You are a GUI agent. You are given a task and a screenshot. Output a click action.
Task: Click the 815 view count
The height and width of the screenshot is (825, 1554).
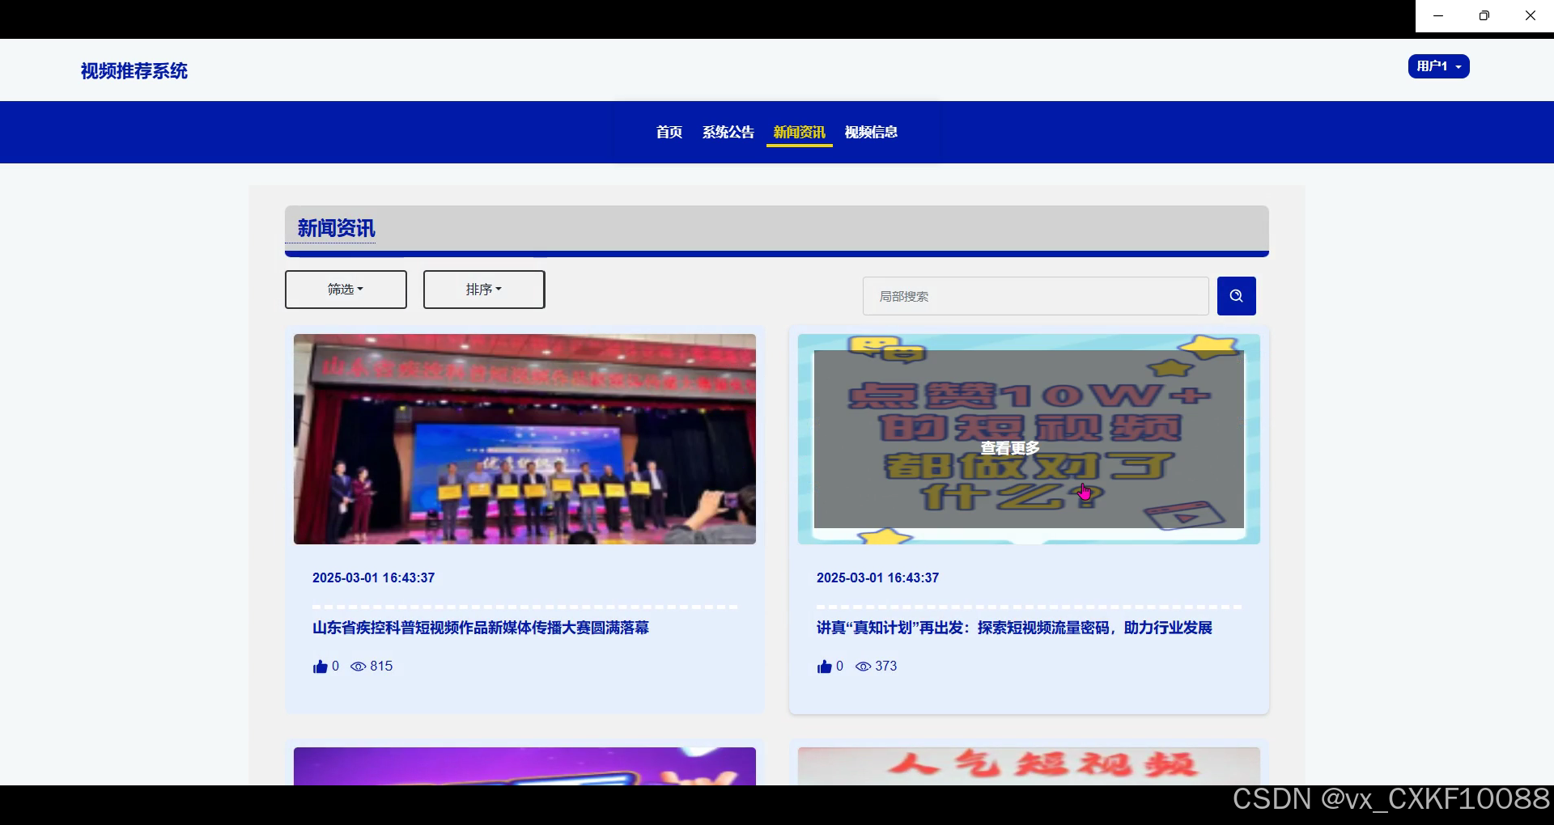381,666
